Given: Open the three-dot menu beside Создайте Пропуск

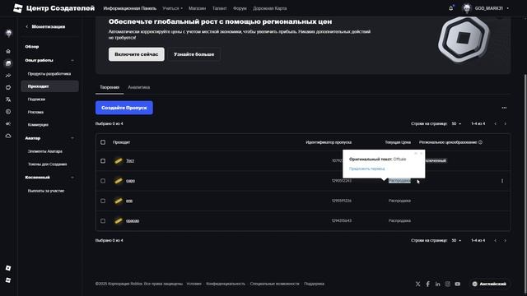Looking at the screenshot, I should pos(504,108).
